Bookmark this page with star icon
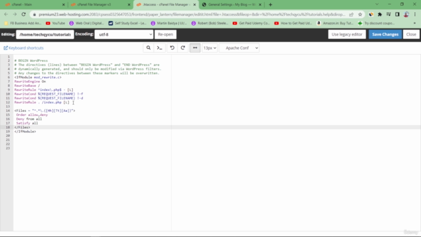This screenshot has height=237, width=421. click(x=360, y=14)
